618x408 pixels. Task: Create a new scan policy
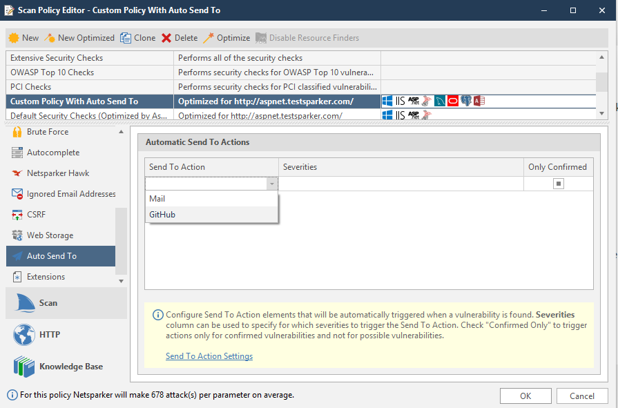pos(23,38)
